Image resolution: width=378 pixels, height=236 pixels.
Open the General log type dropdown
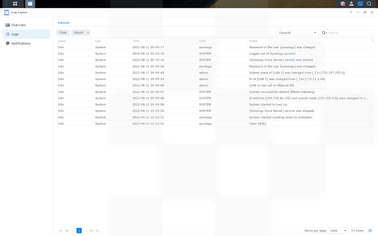click(x=297, y=32)
